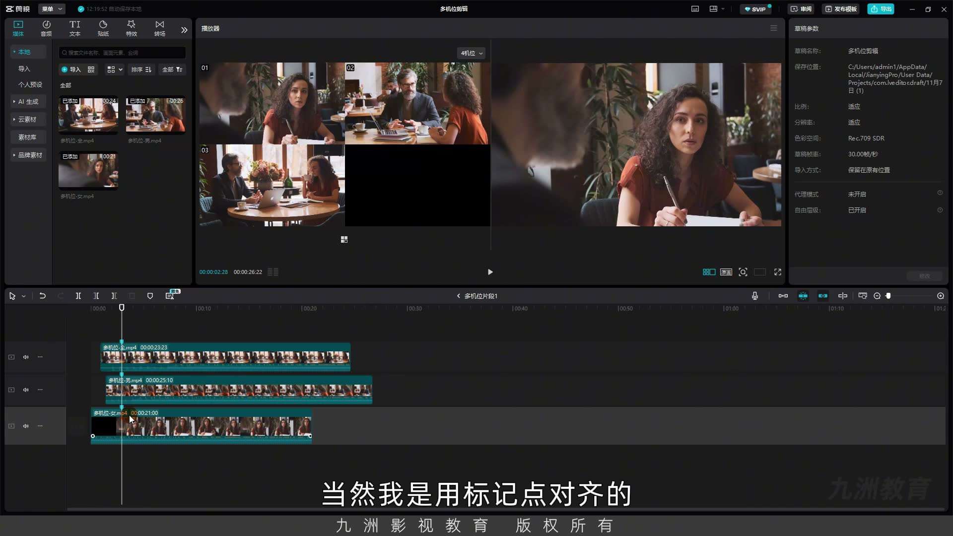The width and height of the screenshot is (953, 536).
Task: Switch to the 特效 effects tab
Action: click(131, 28)
